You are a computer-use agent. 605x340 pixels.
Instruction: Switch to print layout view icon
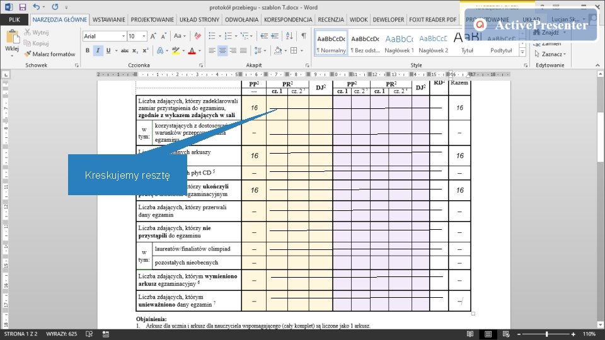(x=488, y=334)
